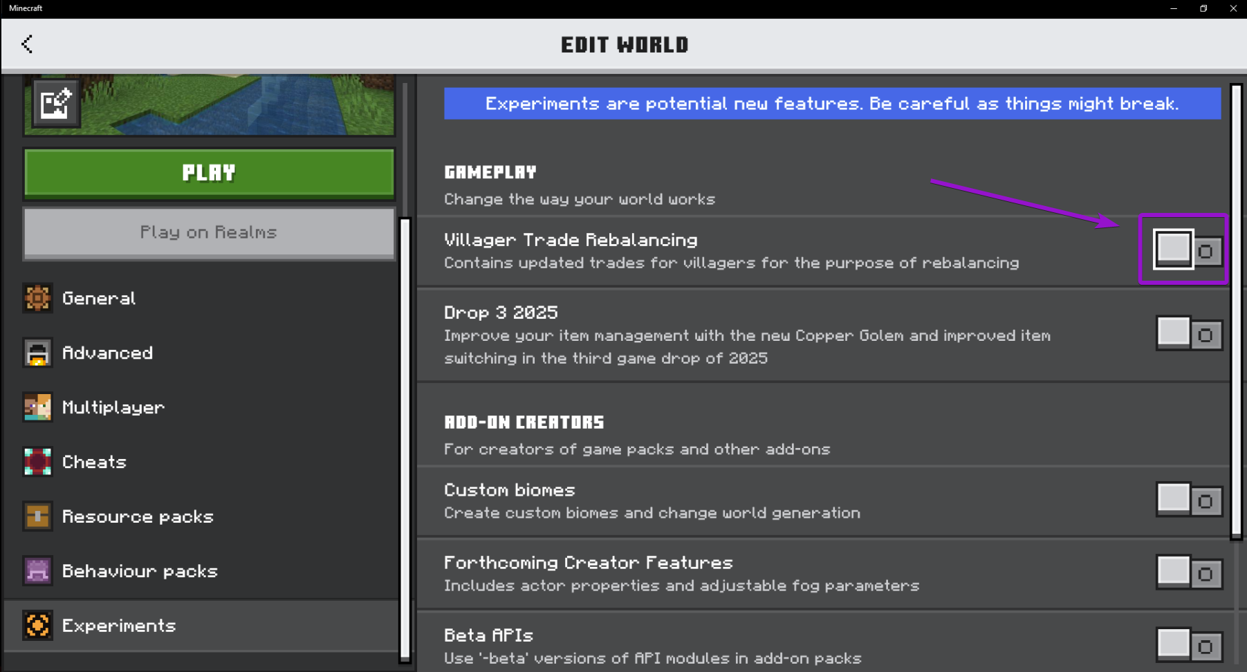This screenshot has height=672, width=1247.
Task: Click the Experiments orange icon
Action: (x=37, y=626)
